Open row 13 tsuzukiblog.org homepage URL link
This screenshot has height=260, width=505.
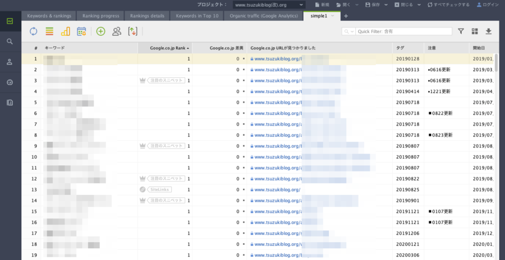pyautogui.click(x=277, y=189)
